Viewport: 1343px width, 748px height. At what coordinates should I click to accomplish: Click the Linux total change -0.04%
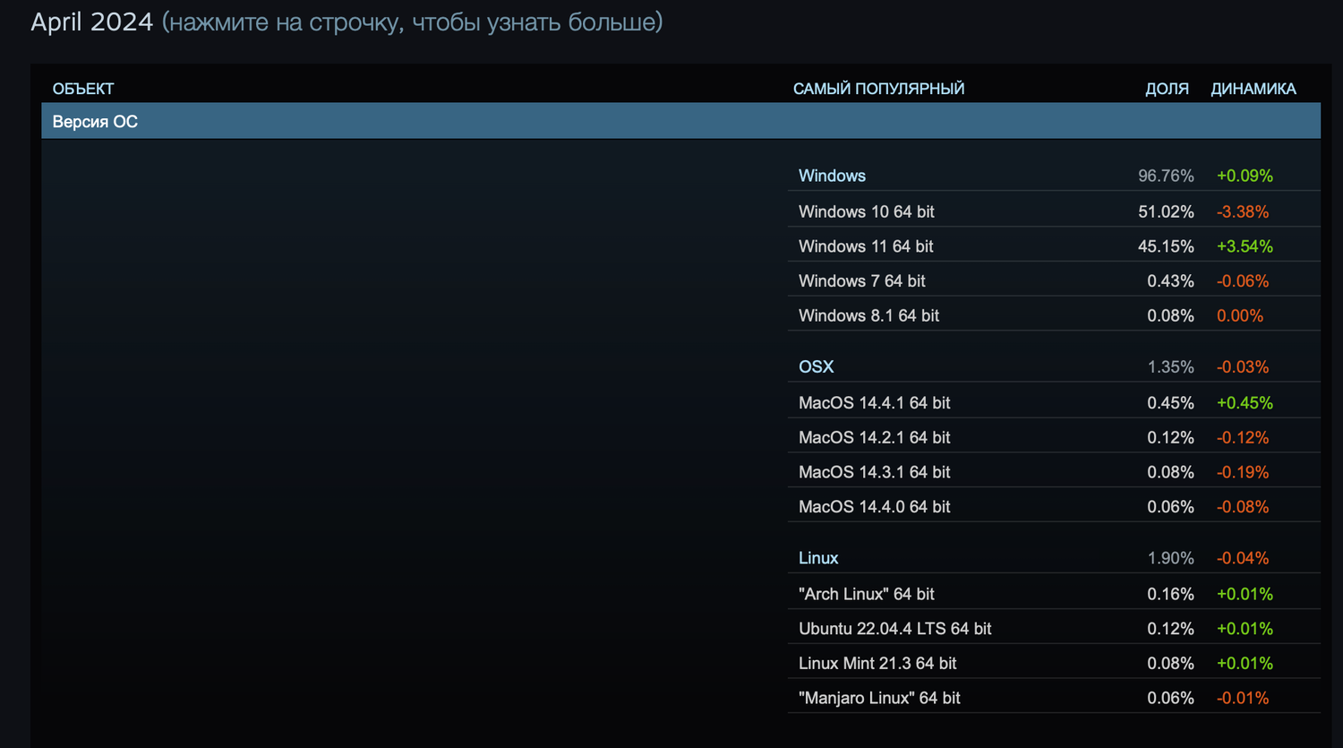(1243, 558)
